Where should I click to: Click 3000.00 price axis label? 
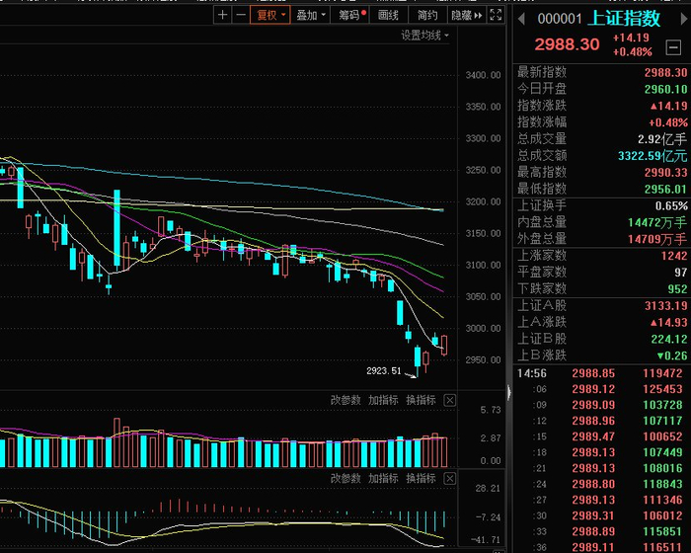click(483, 329)
